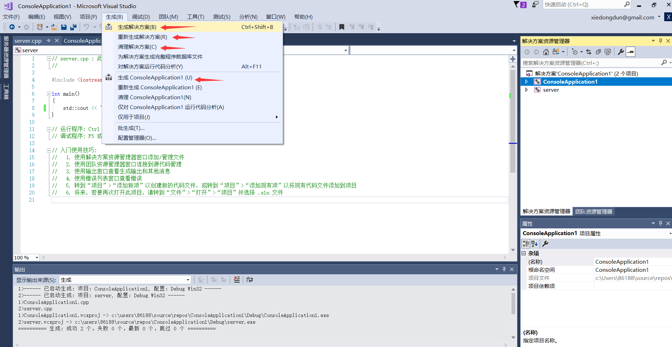
Task: Click the Properties wrench in Solution Explorer toolbar
Action: tap(621, 52)
